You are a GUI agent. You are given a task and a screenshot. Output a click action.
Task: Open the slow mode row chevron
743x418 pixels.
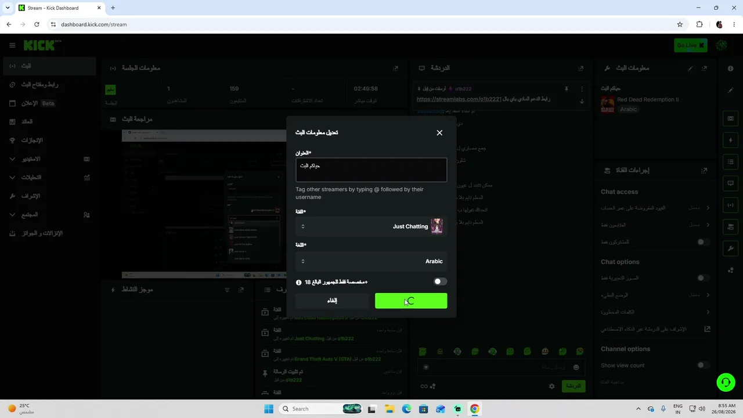[x=708, y=295]
